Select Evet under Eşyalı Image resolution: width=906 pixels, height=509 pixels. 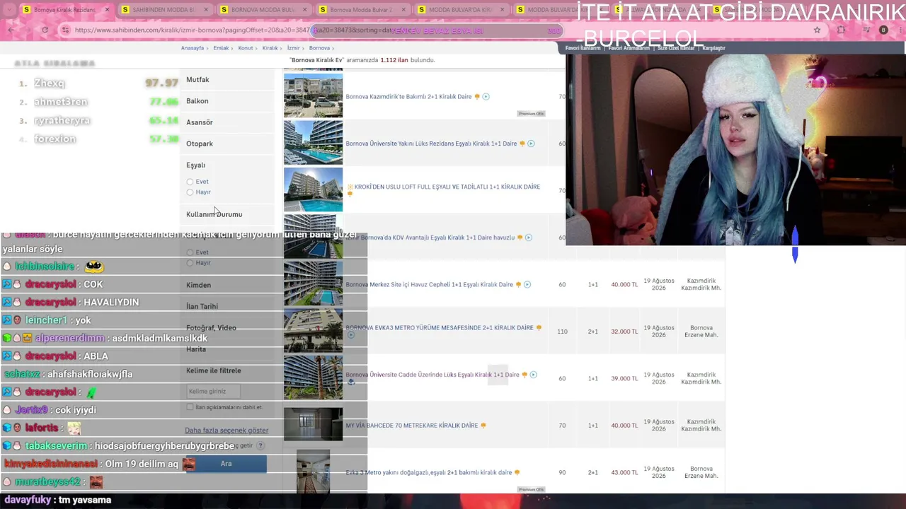(x=190, y=182)
